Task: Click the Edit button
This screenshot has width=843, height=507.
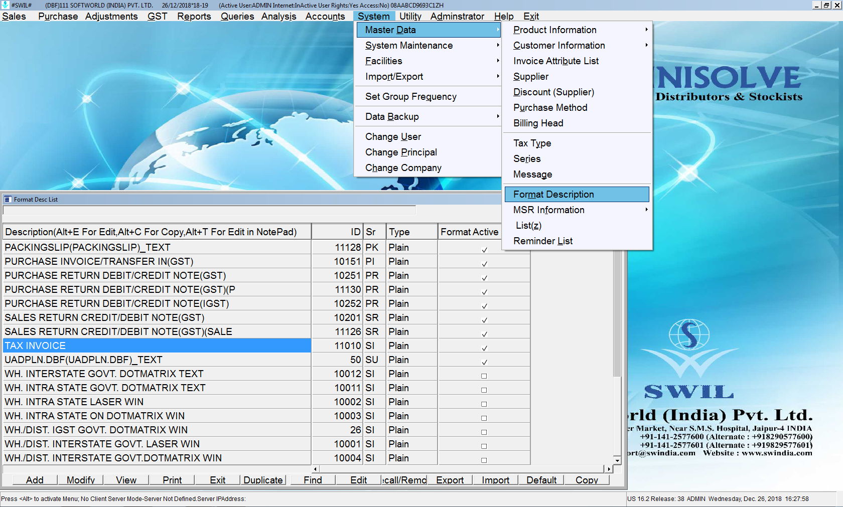Action: pos(358,480)
